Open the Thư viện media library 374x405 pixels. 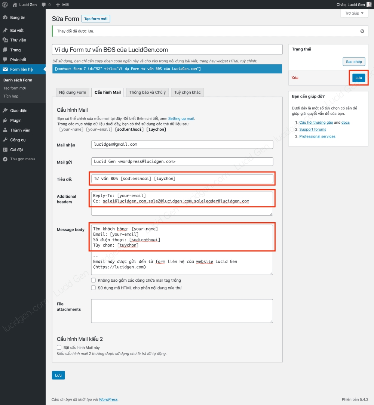point(18,40)
